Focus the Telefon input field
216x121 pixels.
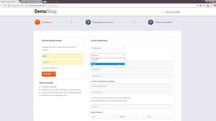pyautogui.click(x=132, y=107)
